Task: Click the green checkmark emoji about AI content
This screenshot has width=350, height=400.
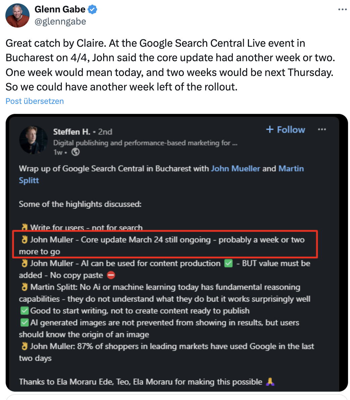Action: 228,264
